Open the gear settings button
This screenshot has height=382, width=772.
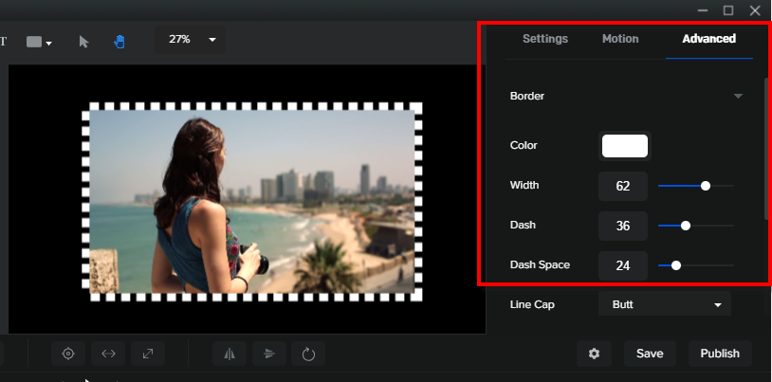595,354
